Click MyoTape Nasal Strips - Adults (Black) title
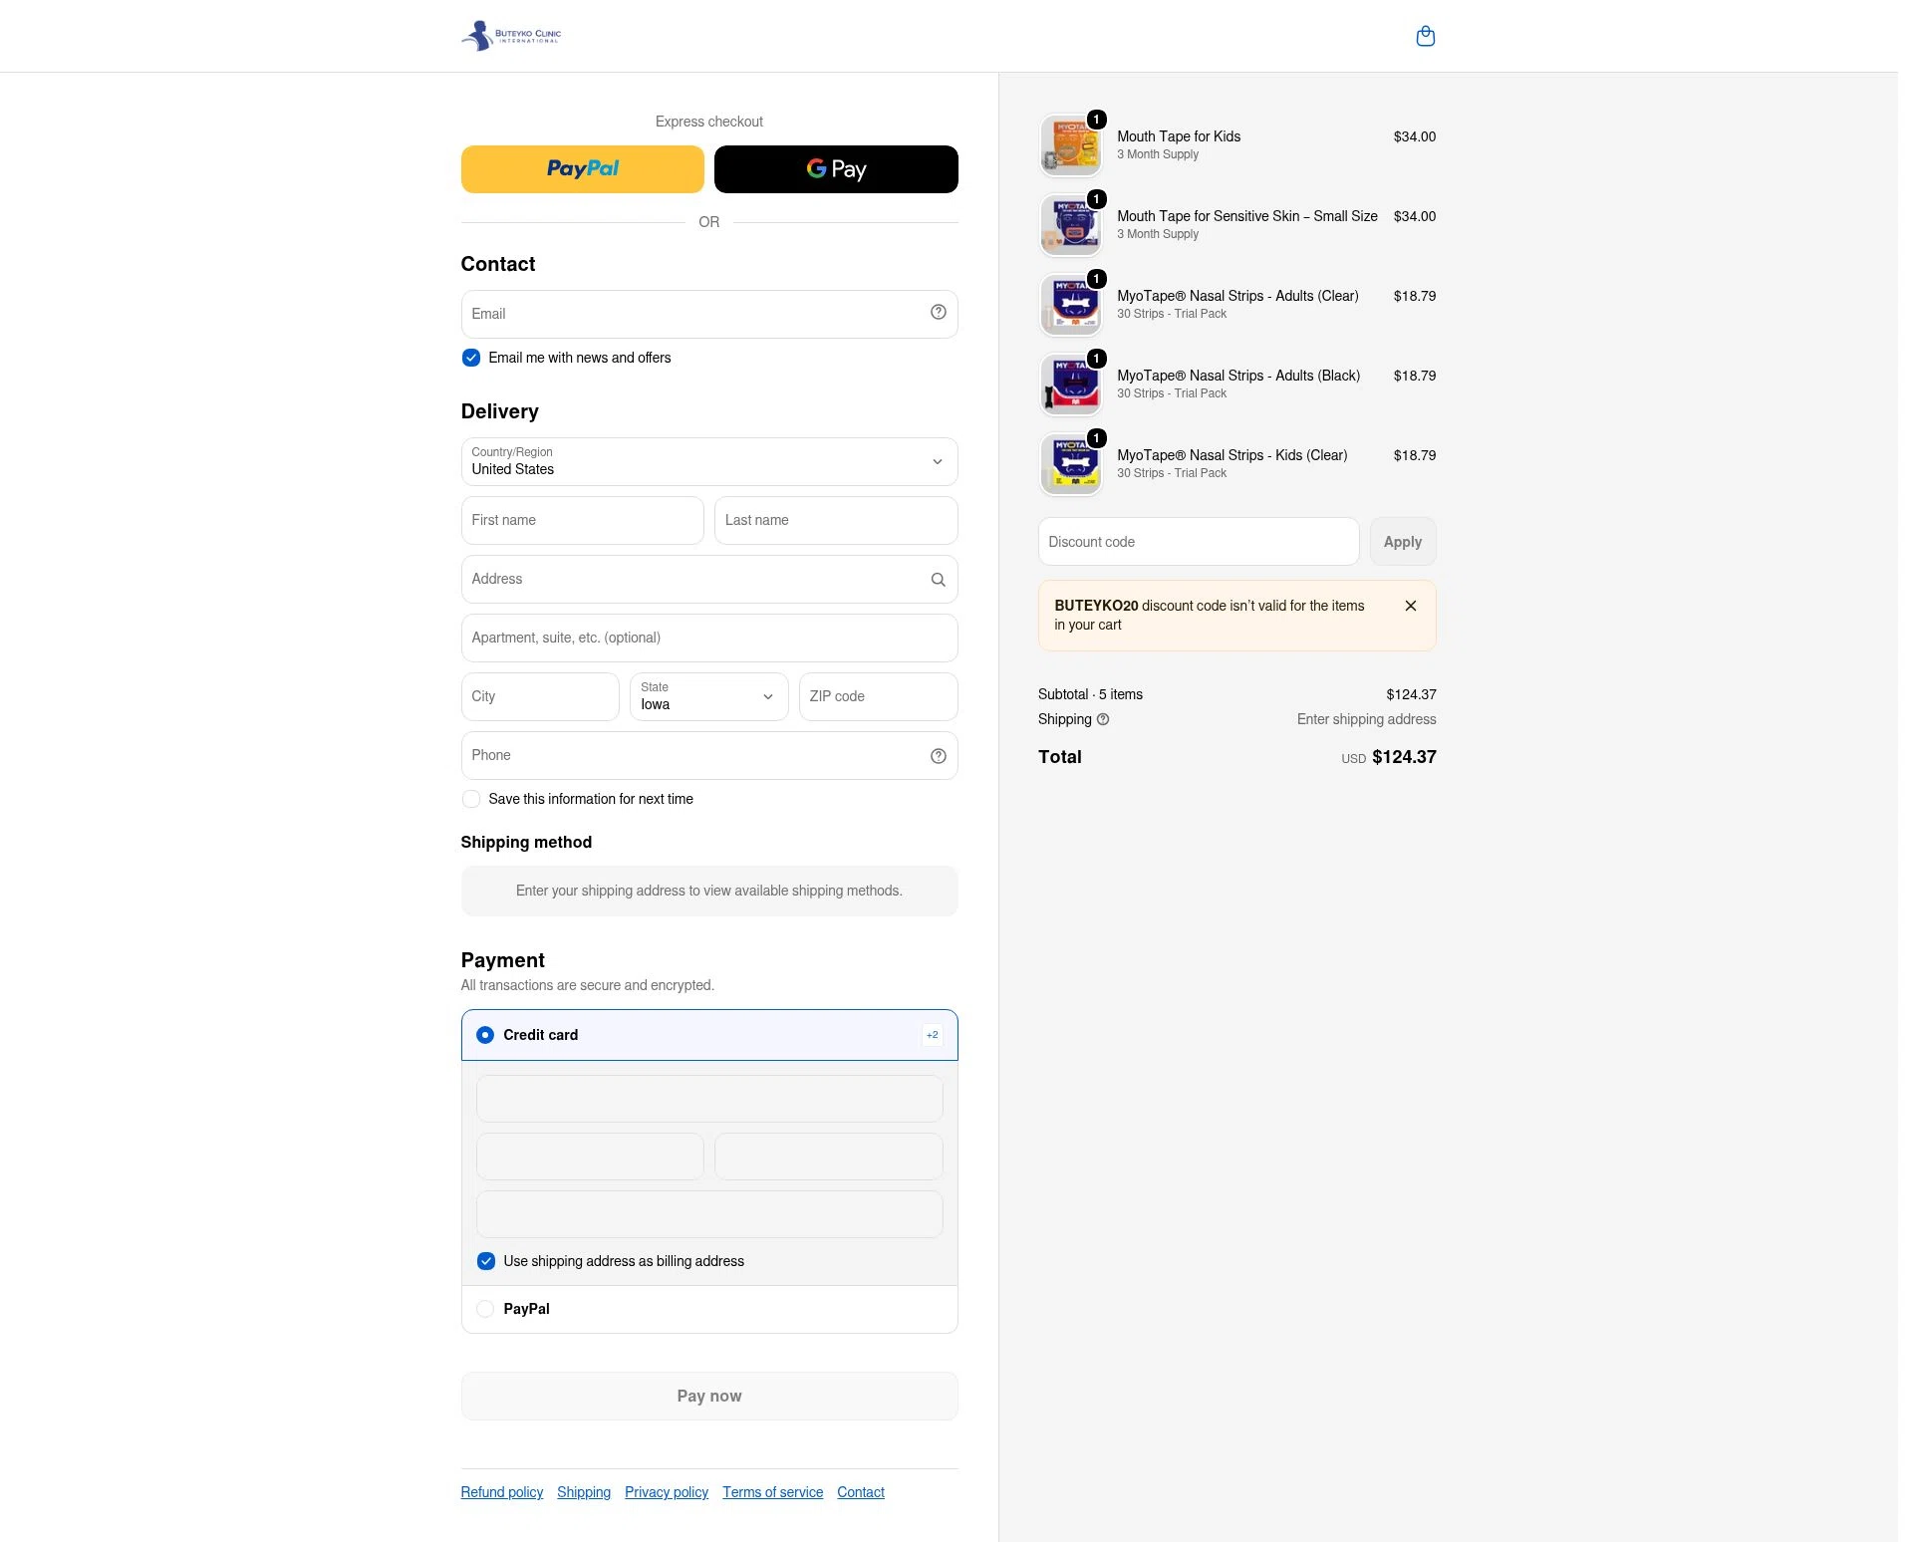The width and height of the screenshot is (1913, 1542). (x=1238, y=376)
